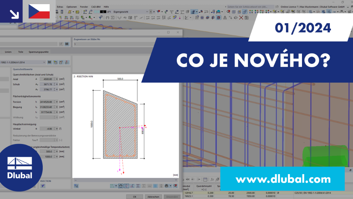Expand the arrow next to Axial 4500.00
Screen dimensions: 353x199
pyautogui.click(x=57, y=79)
